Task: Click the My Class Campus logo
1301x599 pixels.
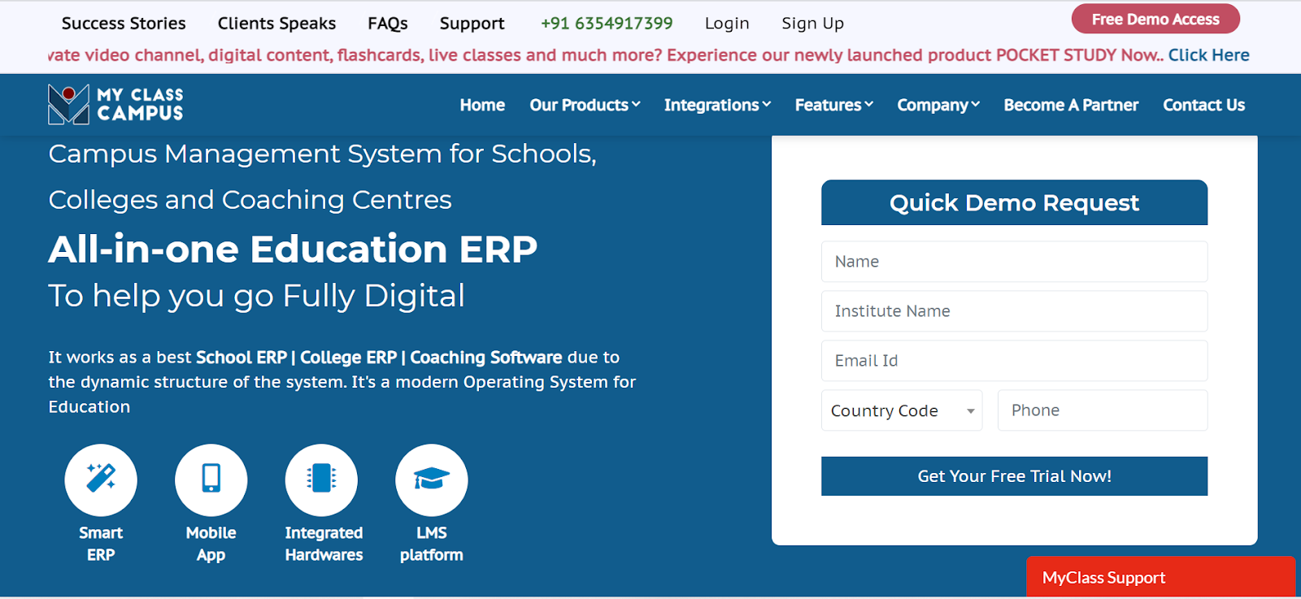Action: 115,105
